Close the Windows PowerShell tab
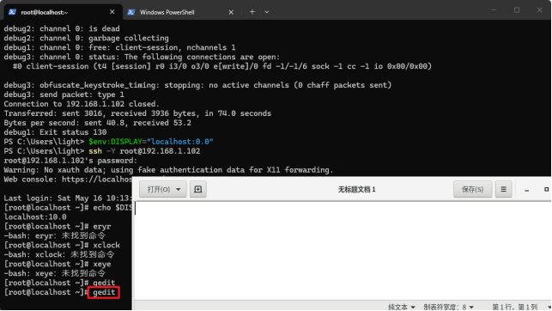Screen dimensions: 552x311 tap(231, 12)
